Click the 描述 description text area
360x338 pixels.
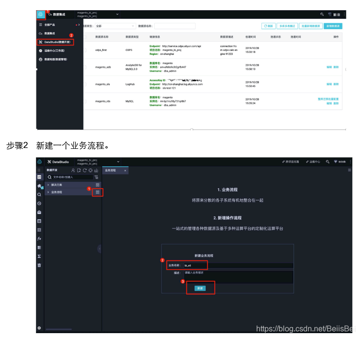[x=239, y=277]
